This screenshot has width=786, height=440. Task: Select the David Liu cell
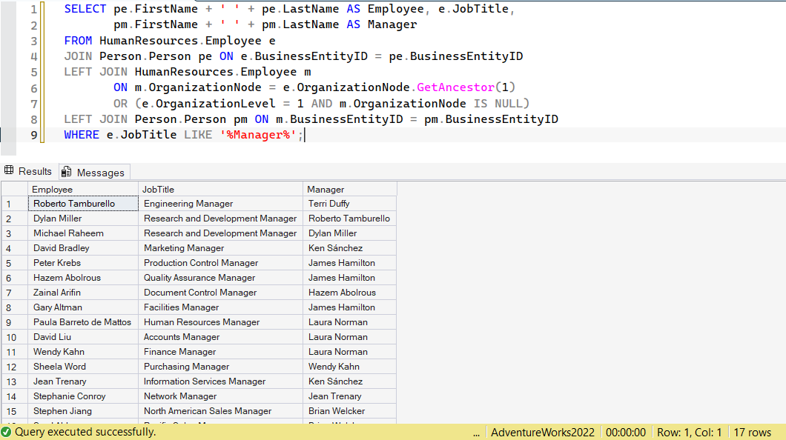[x=83, y=337]
